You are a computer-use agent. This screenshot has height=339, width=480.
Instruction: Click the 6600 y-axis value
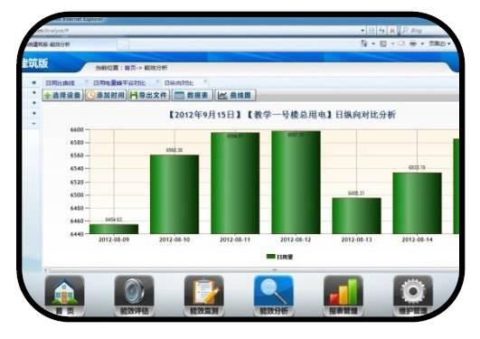(77, 129)
